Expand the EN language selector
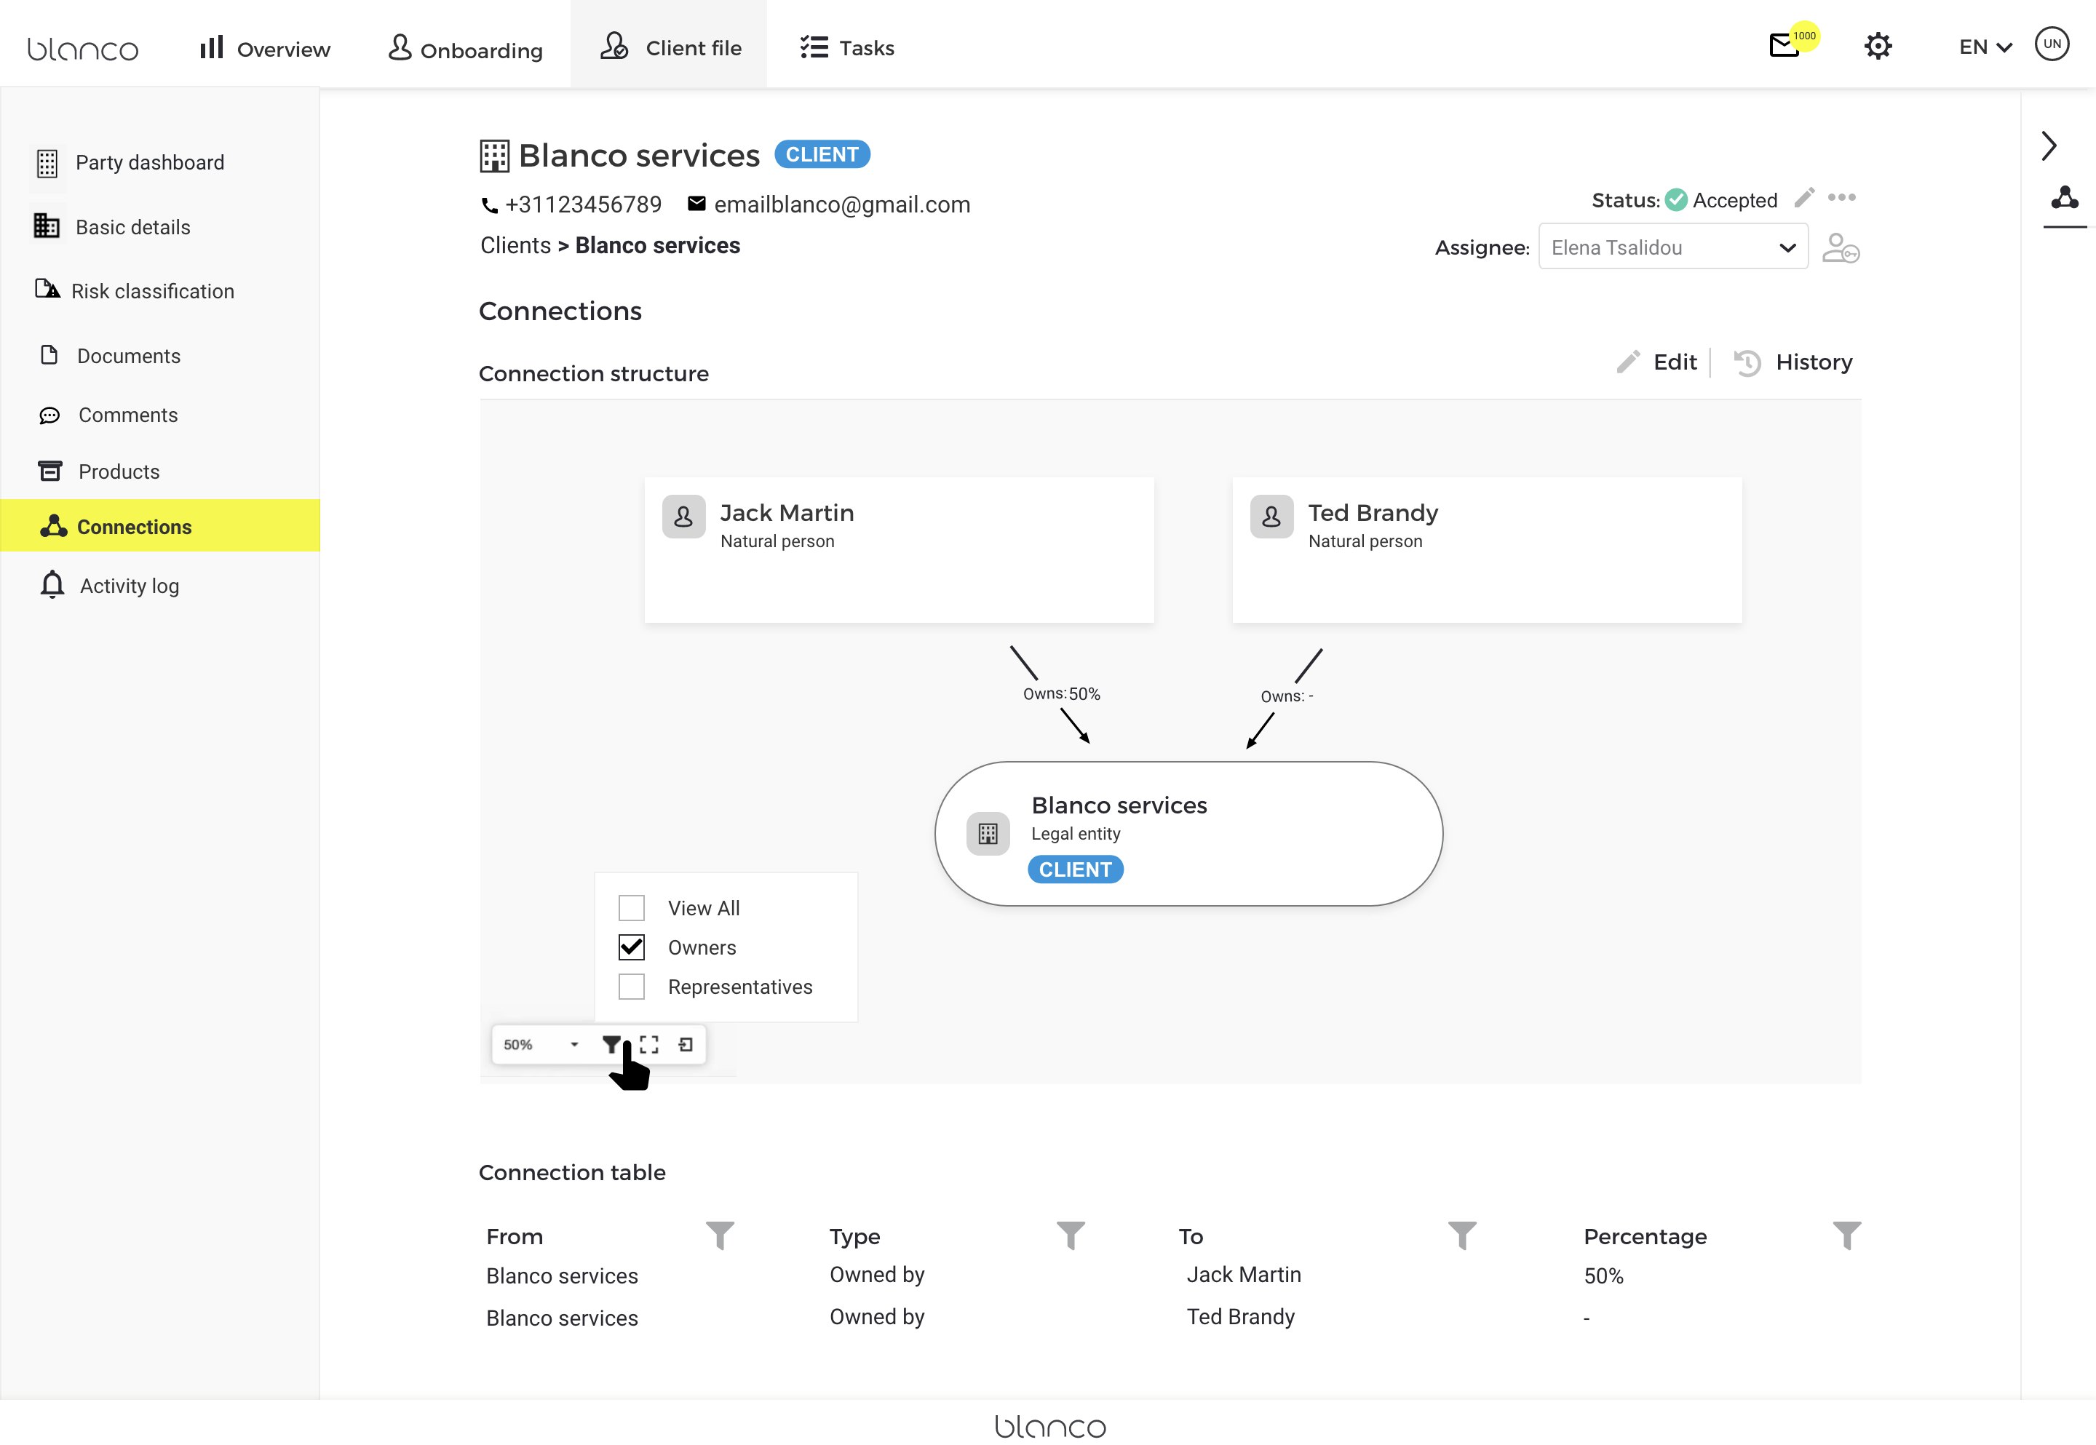This screenshot has height=1445, width=2096. tap(1984, 47)
